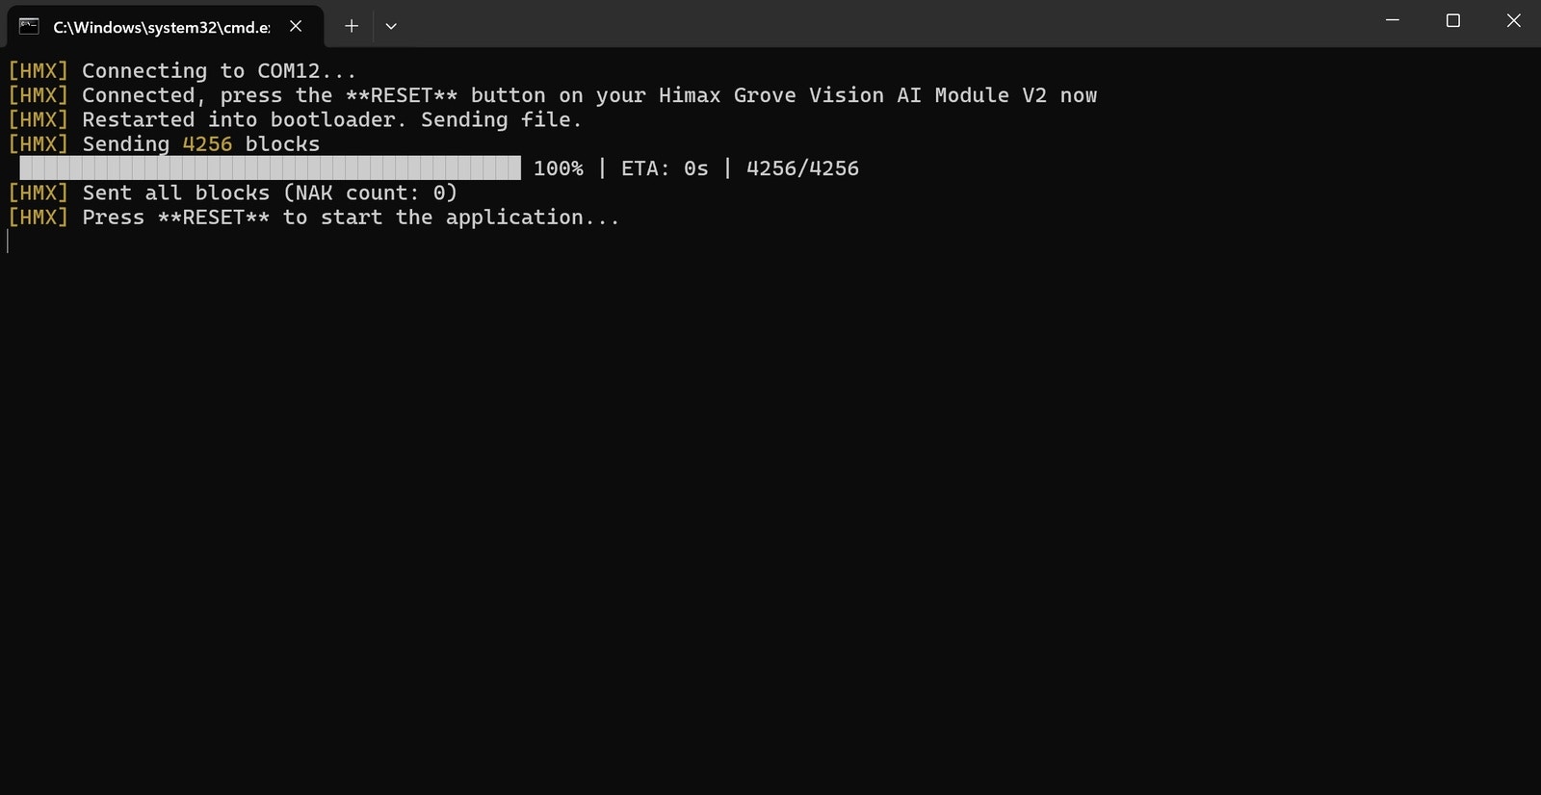Click the 'Connecting to COM12...' output line
1541x795 pixels.
[x=182, y=71]
